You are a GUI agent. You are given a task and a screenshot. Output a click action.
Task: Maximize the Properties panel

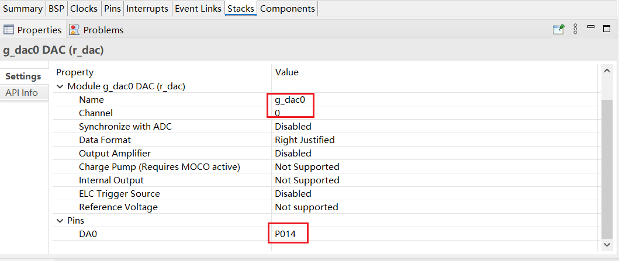click(x=607, y=28)
